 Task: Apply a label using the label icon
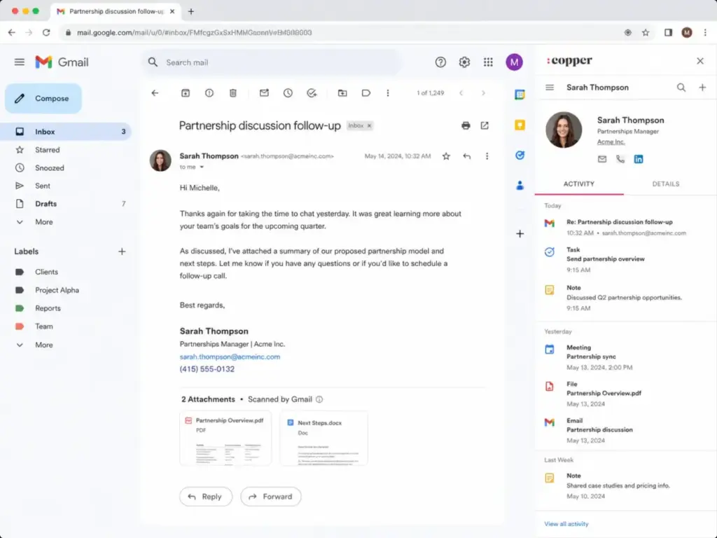coord(366,93)
